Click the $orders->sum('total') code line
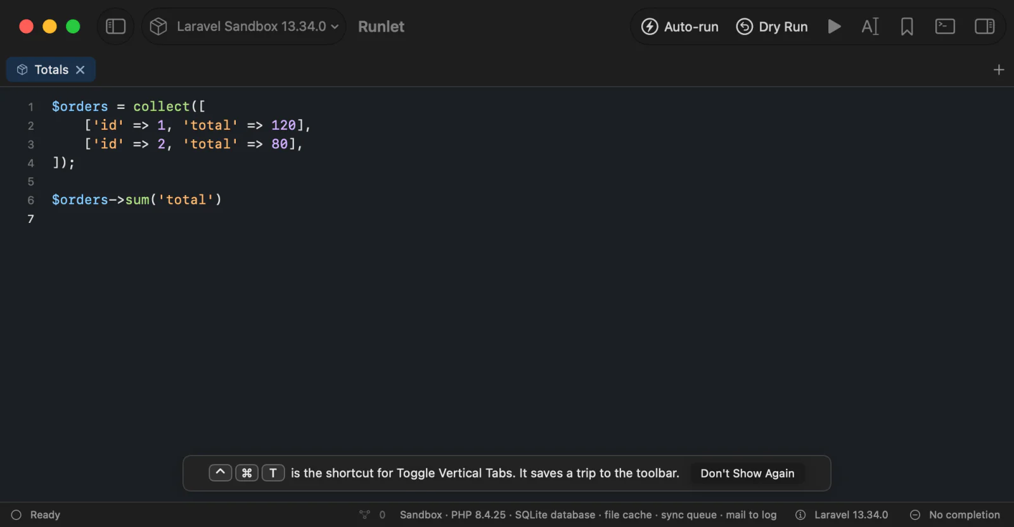 [x=137, y=200]
